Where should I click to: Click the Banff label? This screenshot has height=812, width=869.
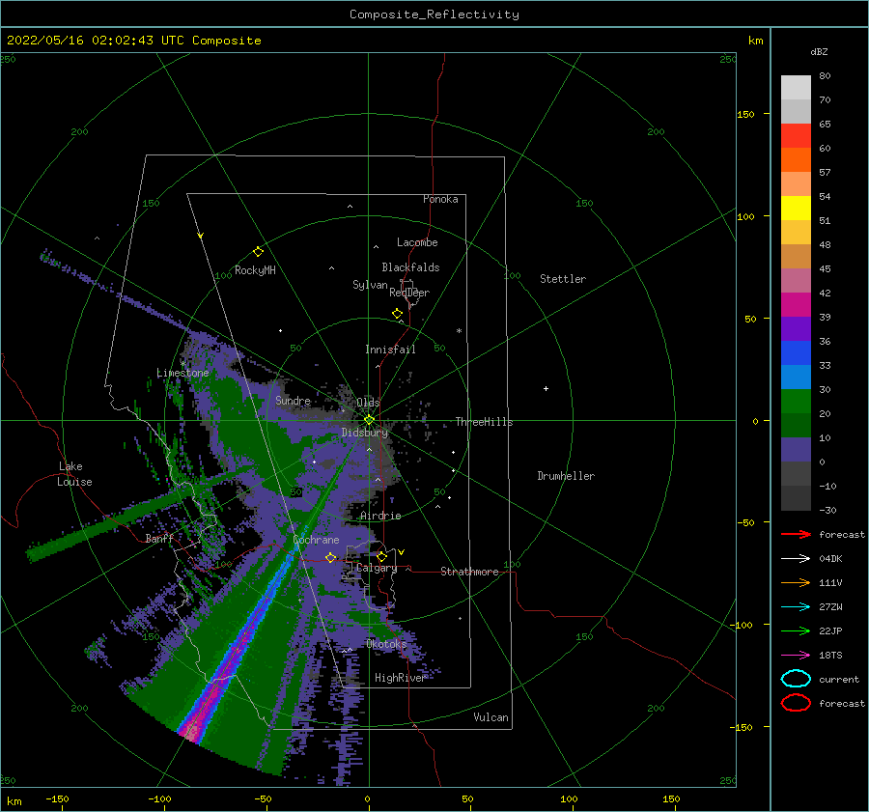[159, 538]
